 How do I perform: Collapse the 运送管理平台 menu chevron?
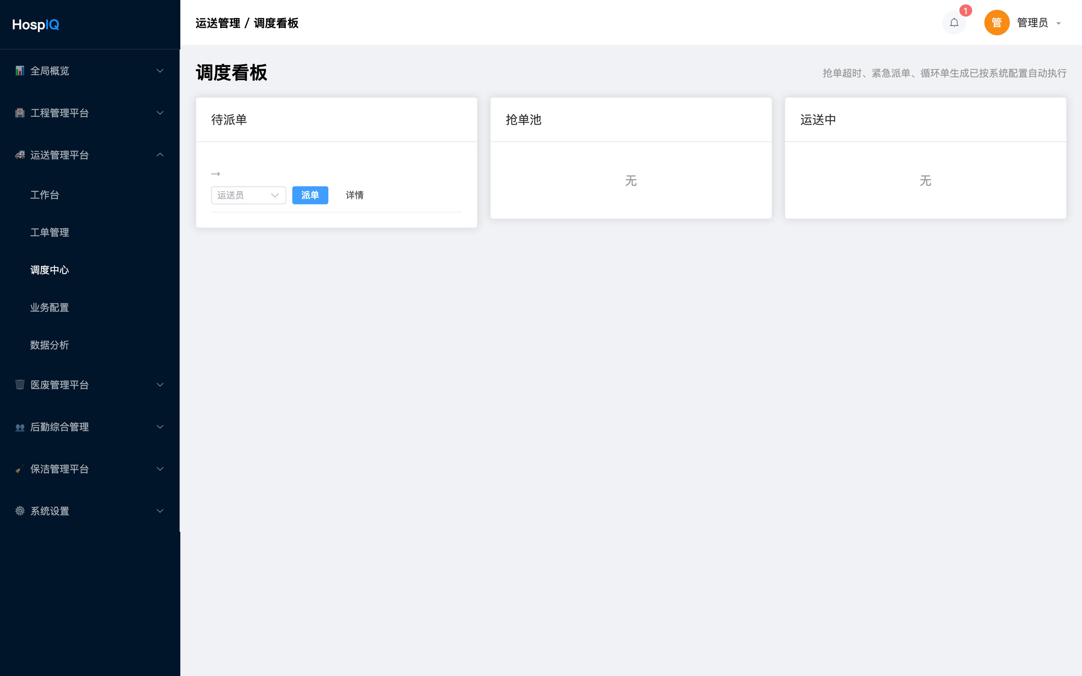[160, 155]
